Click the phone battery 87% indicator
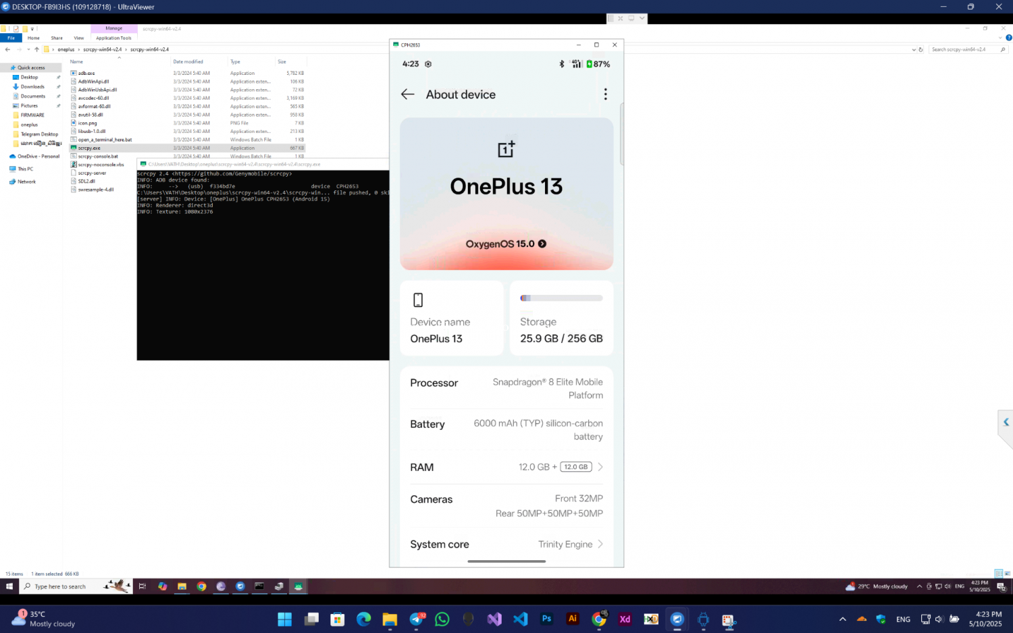 (x=598, y=64)
